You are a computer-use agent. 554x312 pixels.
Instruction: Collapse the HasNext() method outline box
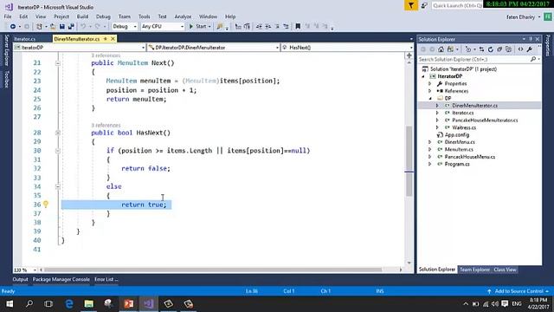click(58, 133)
